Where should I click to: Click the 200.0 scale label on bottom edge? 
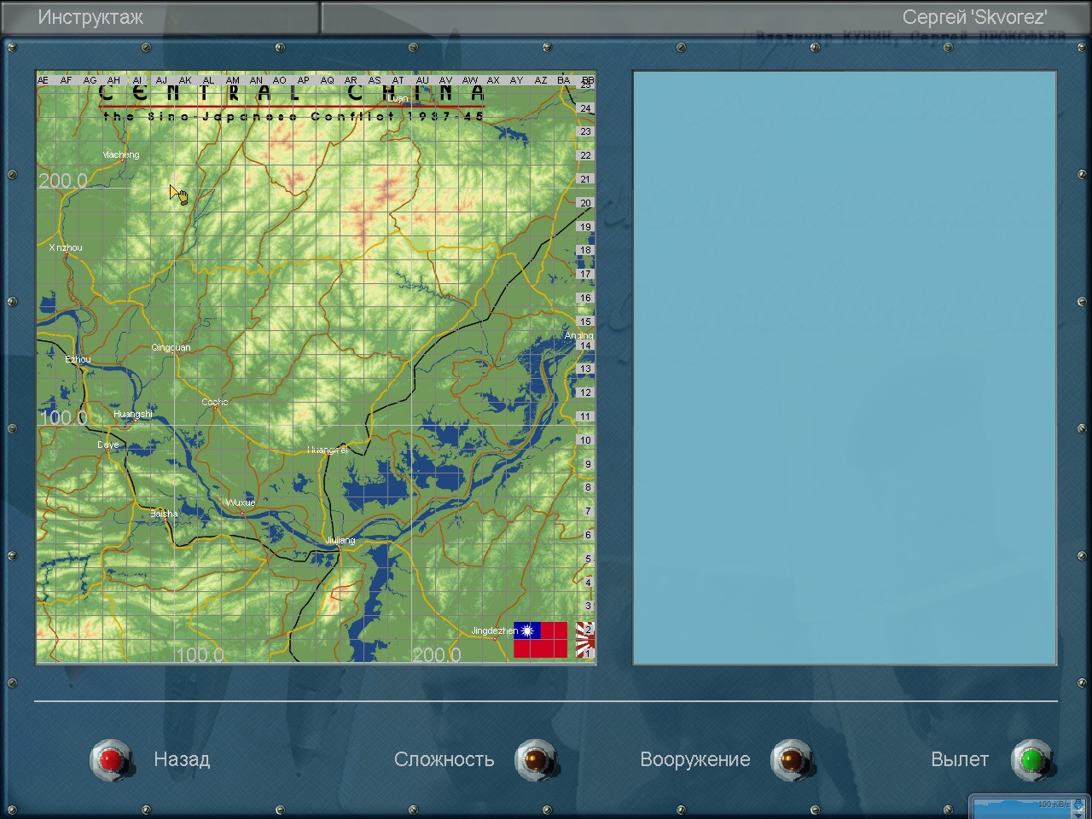tap(437, 654)
